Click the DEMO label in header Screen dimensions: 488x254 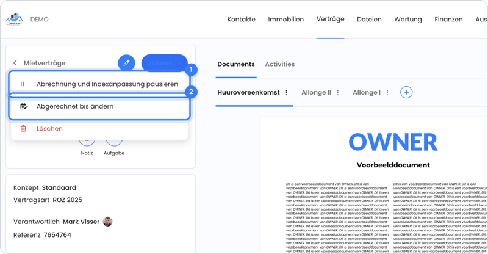pyautogui.click(x=39, y=20)
